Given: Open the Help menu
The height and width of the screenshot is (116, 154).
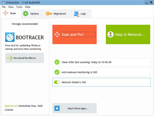Looking at the screenshot, I should (x=28, y=7).
